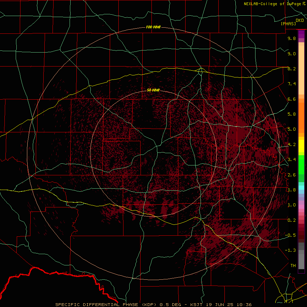Click the 3.4 value on the color scale
This screenshot has width=307, height=307.
tap(292, 160)
